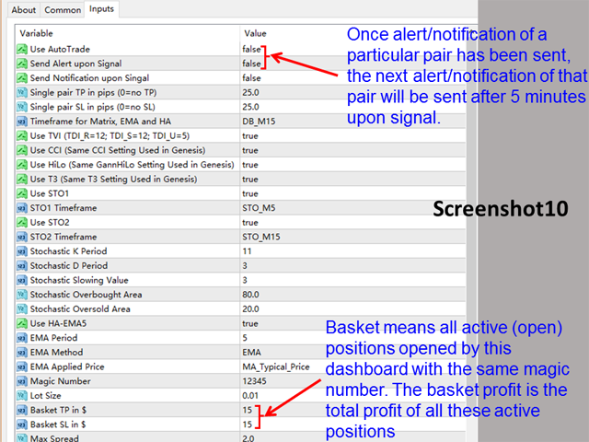Screen dimensions: 589x442
Task: Click the EMA Period integer icon
Action: tap(22, 338)
